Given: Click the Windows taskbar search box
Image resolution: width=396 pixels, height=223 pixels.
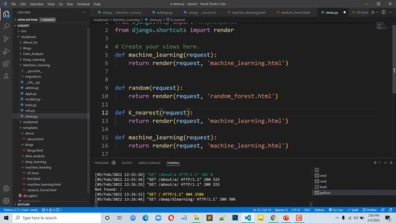Looking at the screenshot, I should pos(57,217).
